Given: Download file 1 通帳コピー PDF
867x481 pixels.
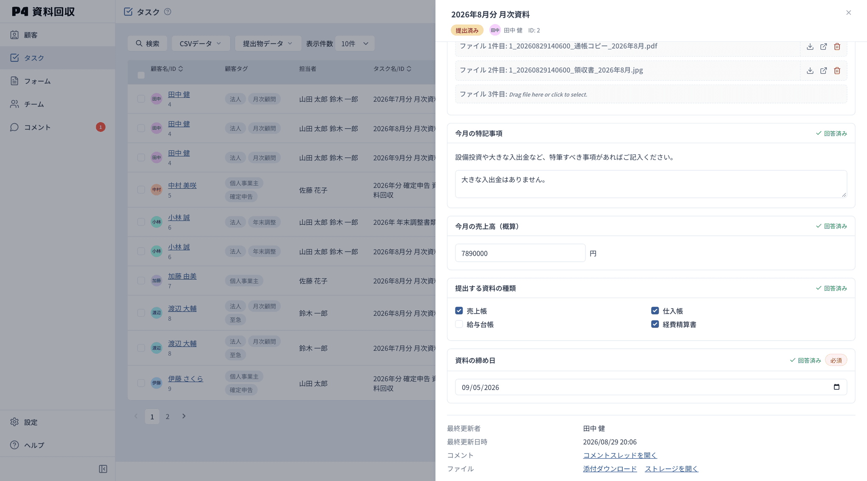Looking at the screenshot, I should [x=810, y=46].
